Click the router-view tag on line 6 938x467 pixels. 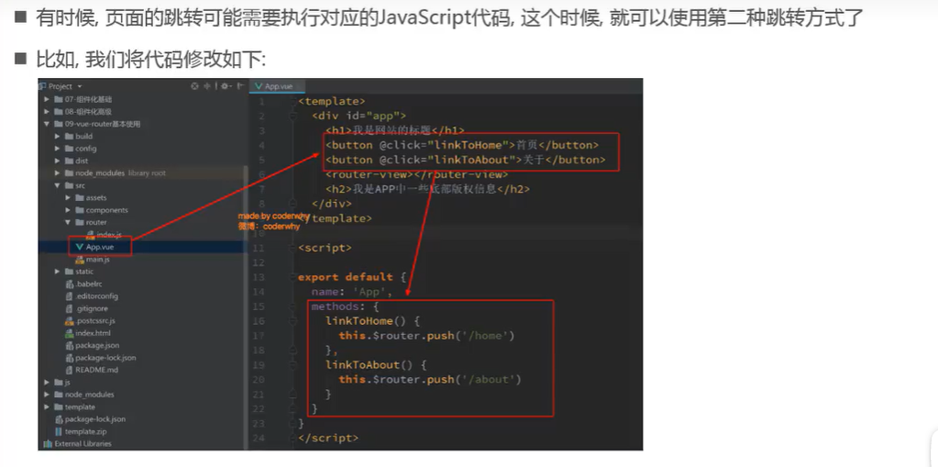(x=416, y=174)
